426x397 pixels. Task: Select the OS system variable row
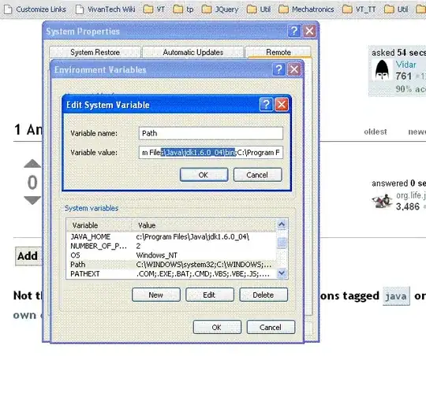171,255
